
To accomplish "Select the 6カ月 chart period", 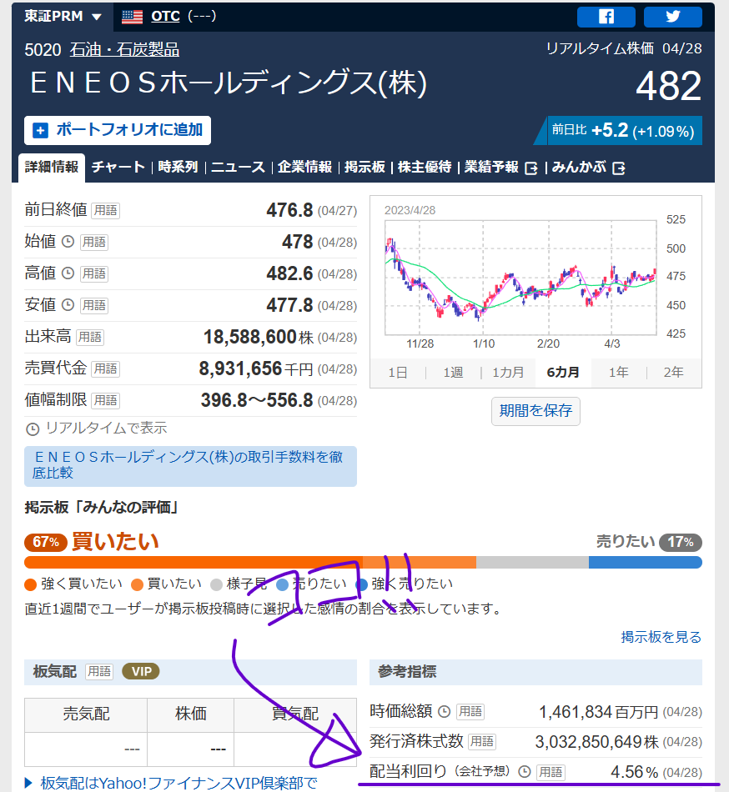I will [563, 373].
